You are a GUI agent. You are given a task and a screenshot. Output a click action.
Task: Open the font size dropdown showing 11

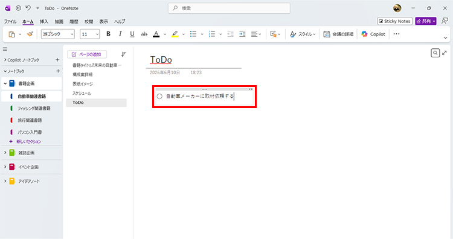point(90,34)
